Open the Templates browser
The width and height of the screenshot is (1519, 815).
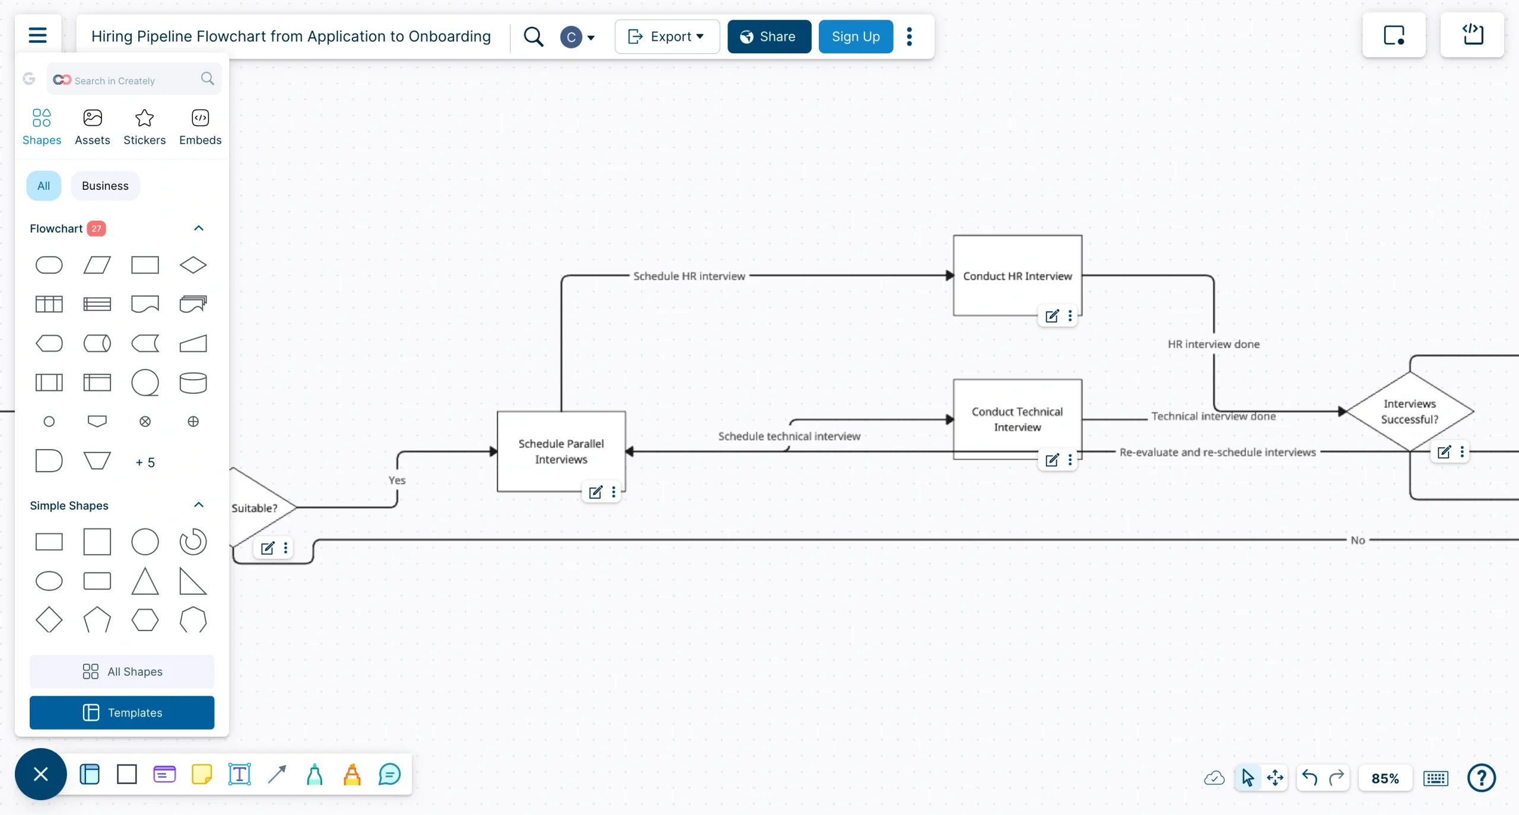click(122, 712)
